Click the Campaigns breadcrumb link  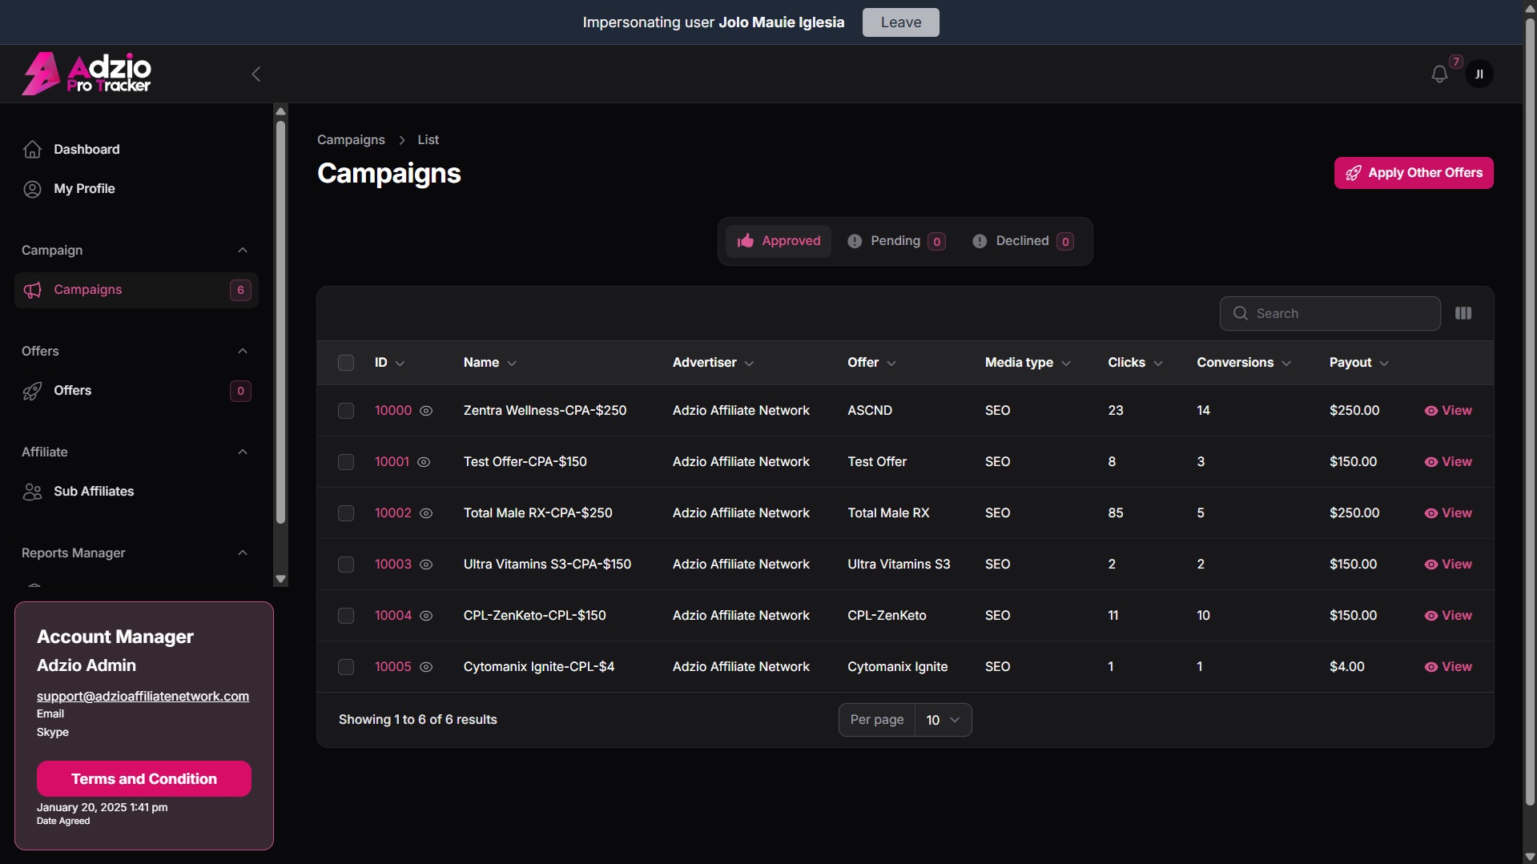click(x=351, y=140)
